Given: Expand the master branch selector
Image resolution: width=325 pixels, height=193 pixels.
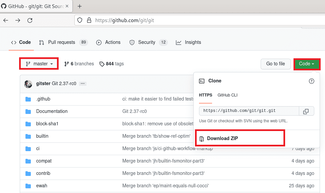Looking at the screenshot, I should pyautogui.click(x=39, y=63).
